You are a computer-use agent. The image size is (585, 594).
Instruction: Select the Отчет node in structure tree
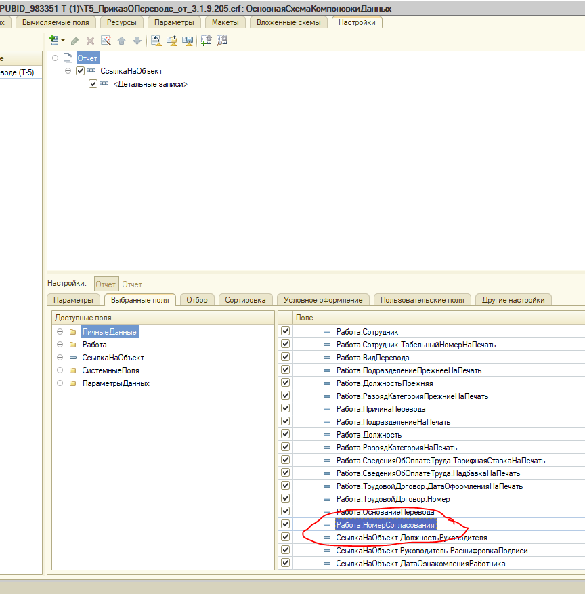[x=88, y=58]
